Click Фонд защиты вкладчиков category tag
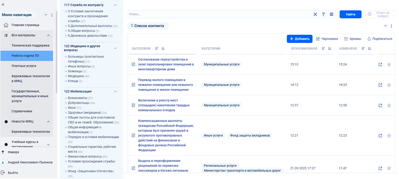The height and width of the screenshot is (179, 399). click(250, 135)
